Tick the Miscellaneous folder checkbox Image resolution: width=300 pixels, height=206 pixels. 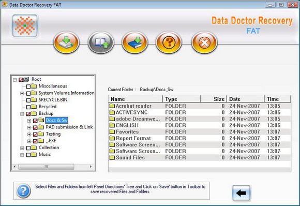click(x=28, y=86)
